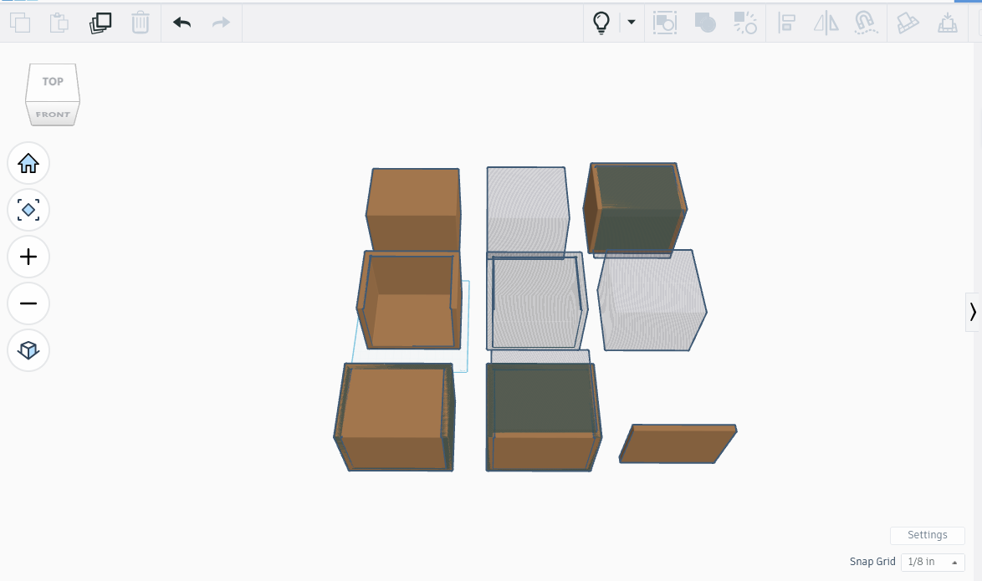Click the Mirror tool icon
982x581 pixels.
click(x=826, y=23)
